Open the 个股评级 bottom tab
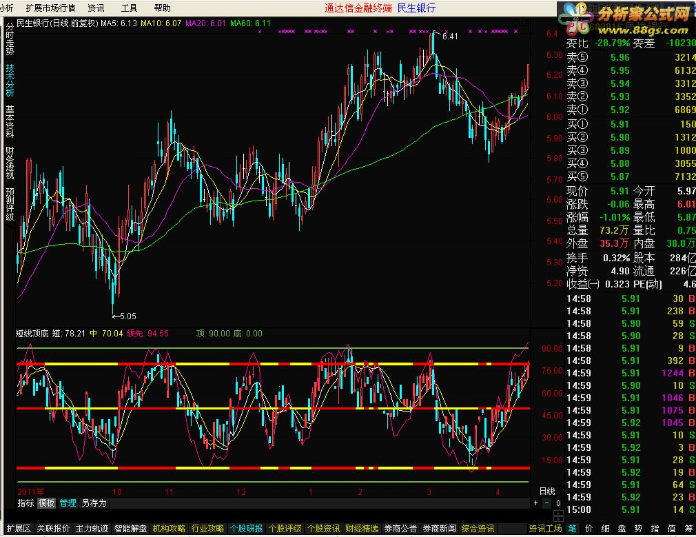The width and height of the screenshot is (696, 537). [x=285, y=529]
